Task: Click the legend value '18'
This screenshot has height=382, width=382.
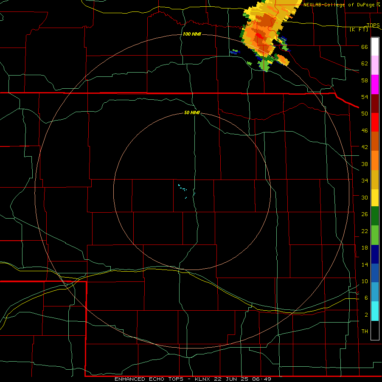Action: pyautogui.click(x=365, y=248)
